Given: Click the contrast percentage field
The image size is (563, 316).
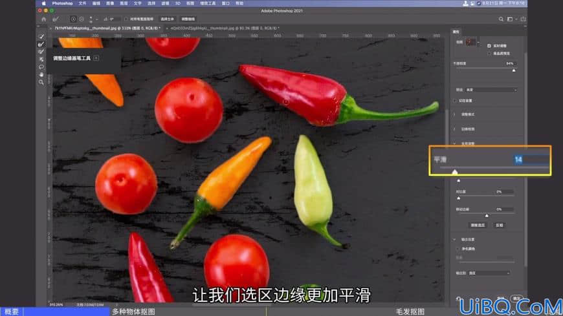Looking at the screenshot, I should [x=504, y=192].
